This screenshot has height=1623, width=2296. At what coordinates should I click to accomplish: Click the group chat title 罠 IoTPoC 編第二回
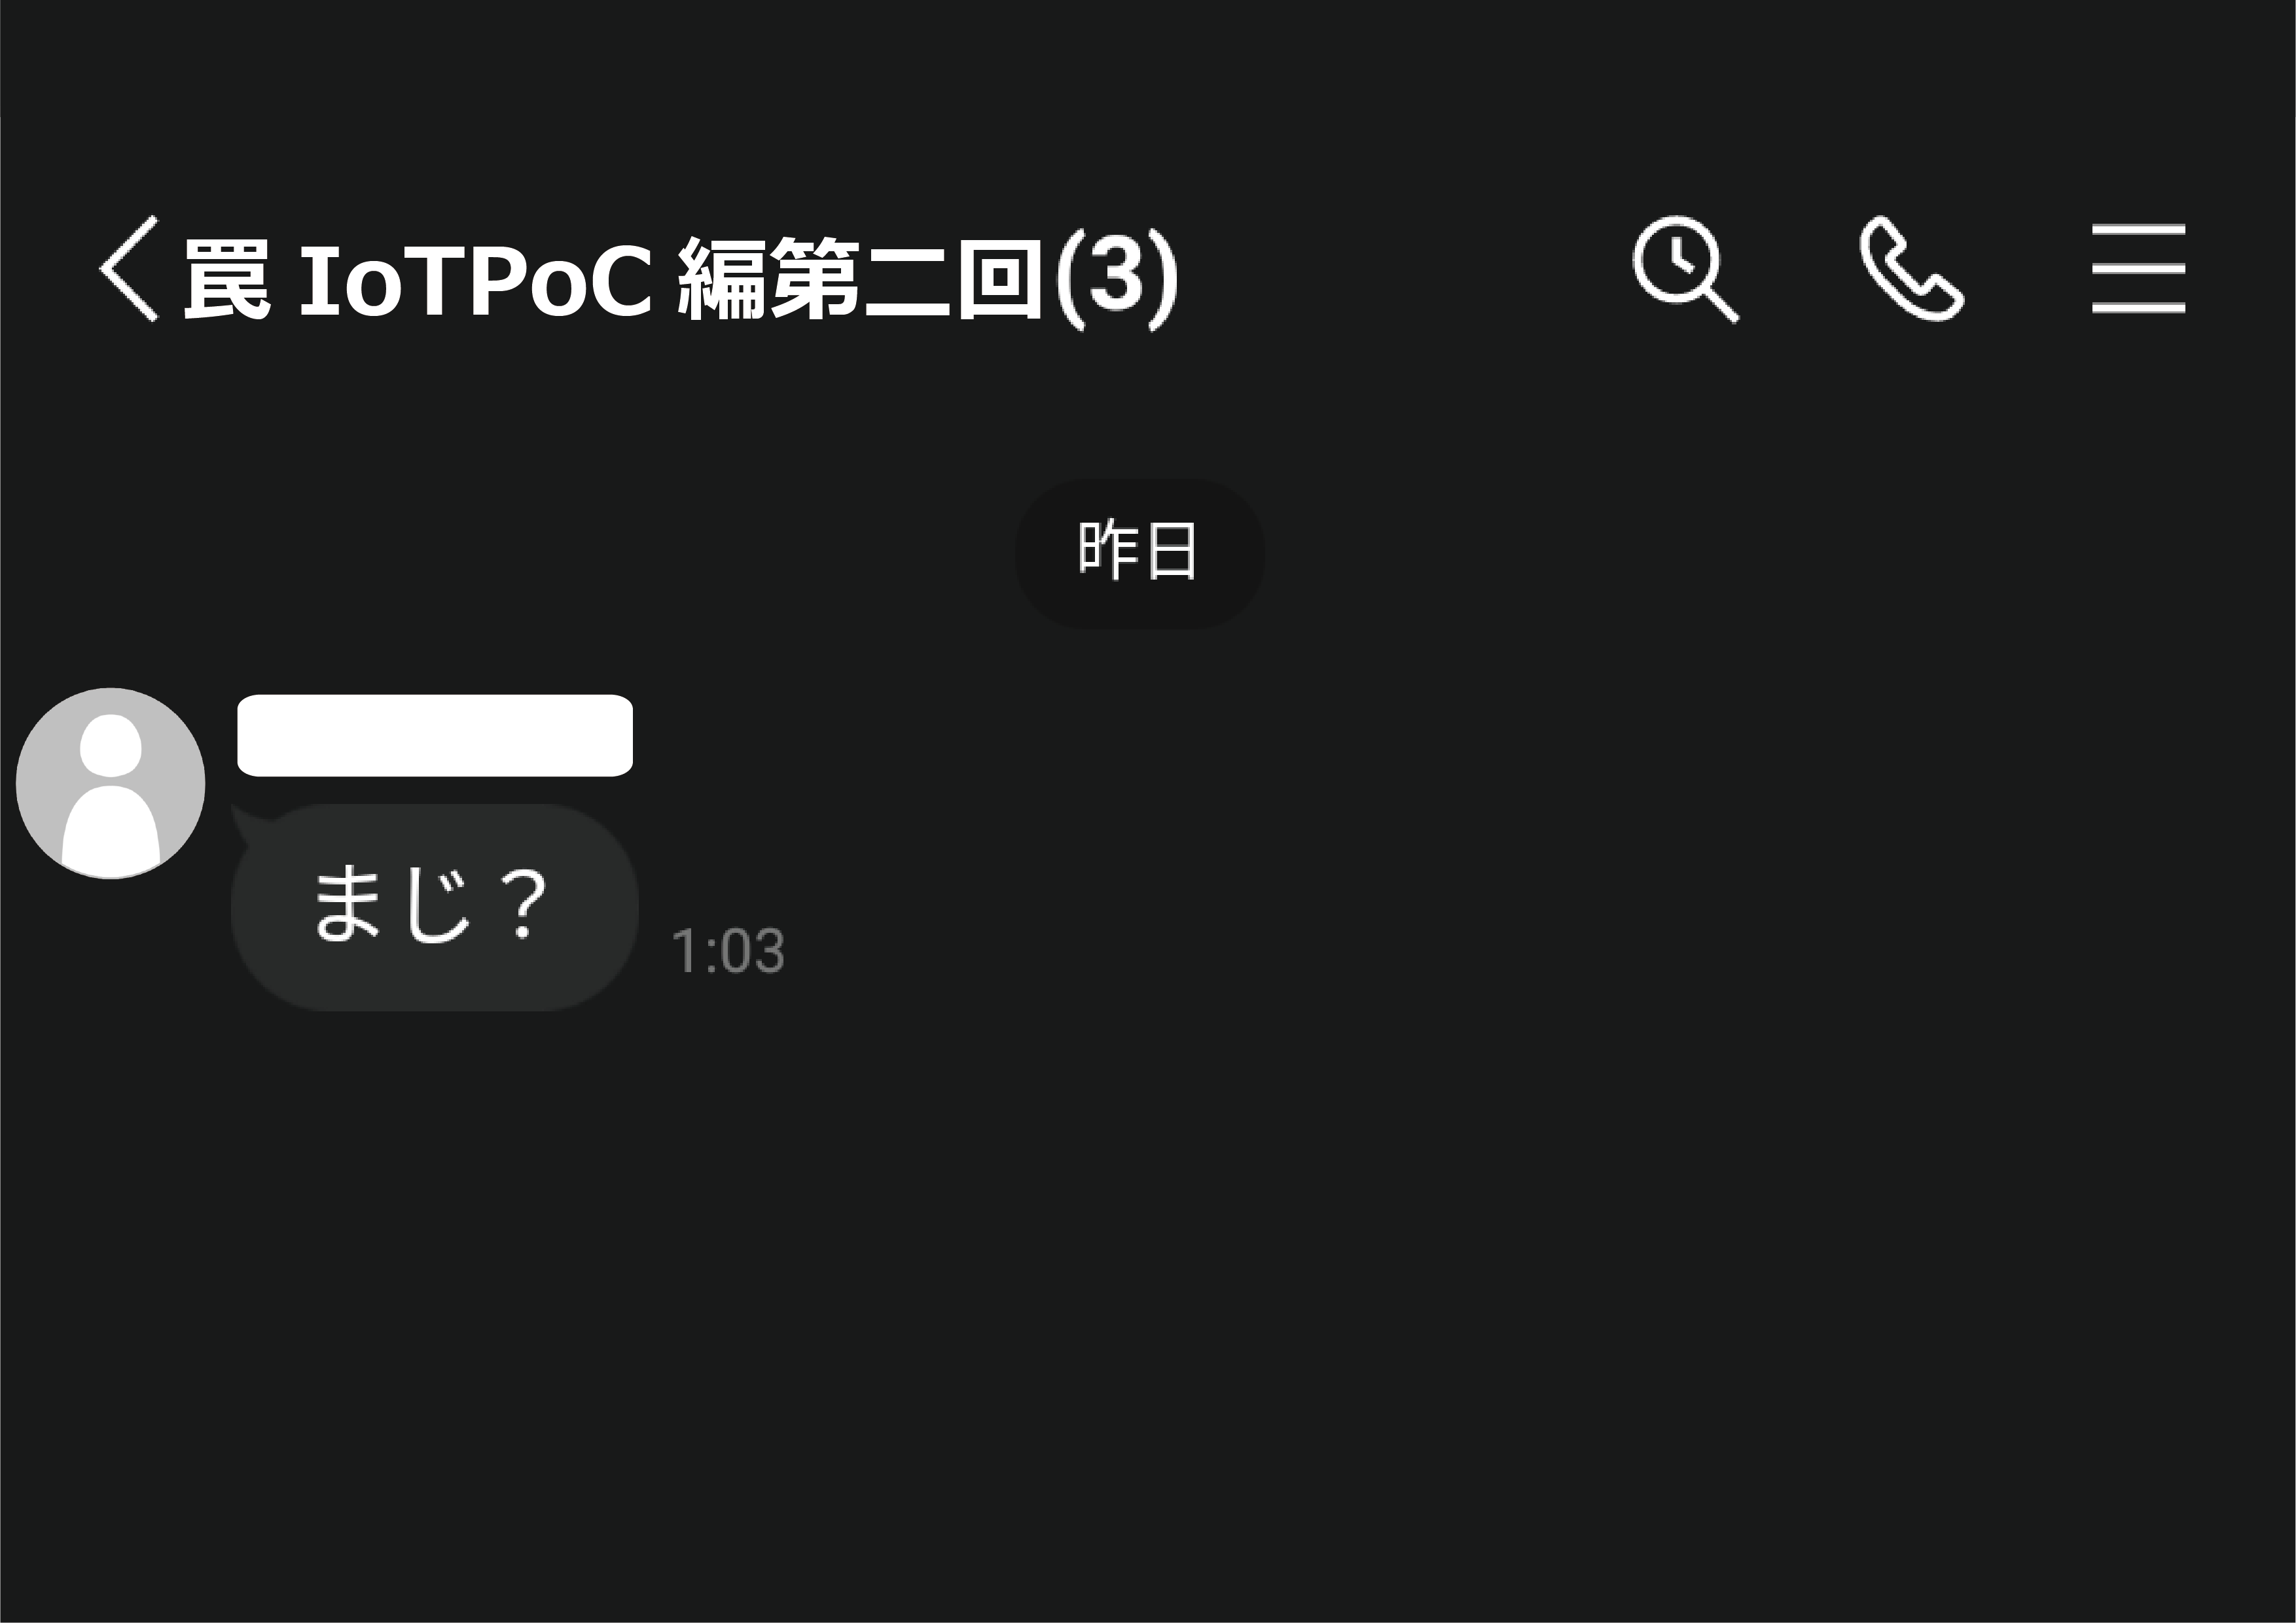[x=612, y=278]
